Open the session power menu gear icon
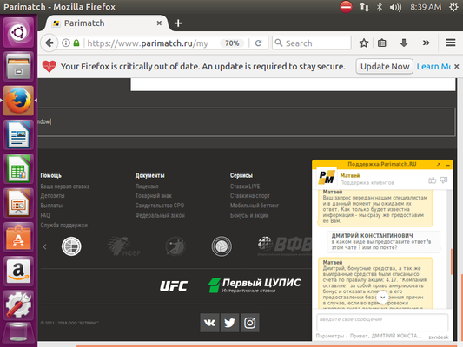 click(x=453, y=7)
